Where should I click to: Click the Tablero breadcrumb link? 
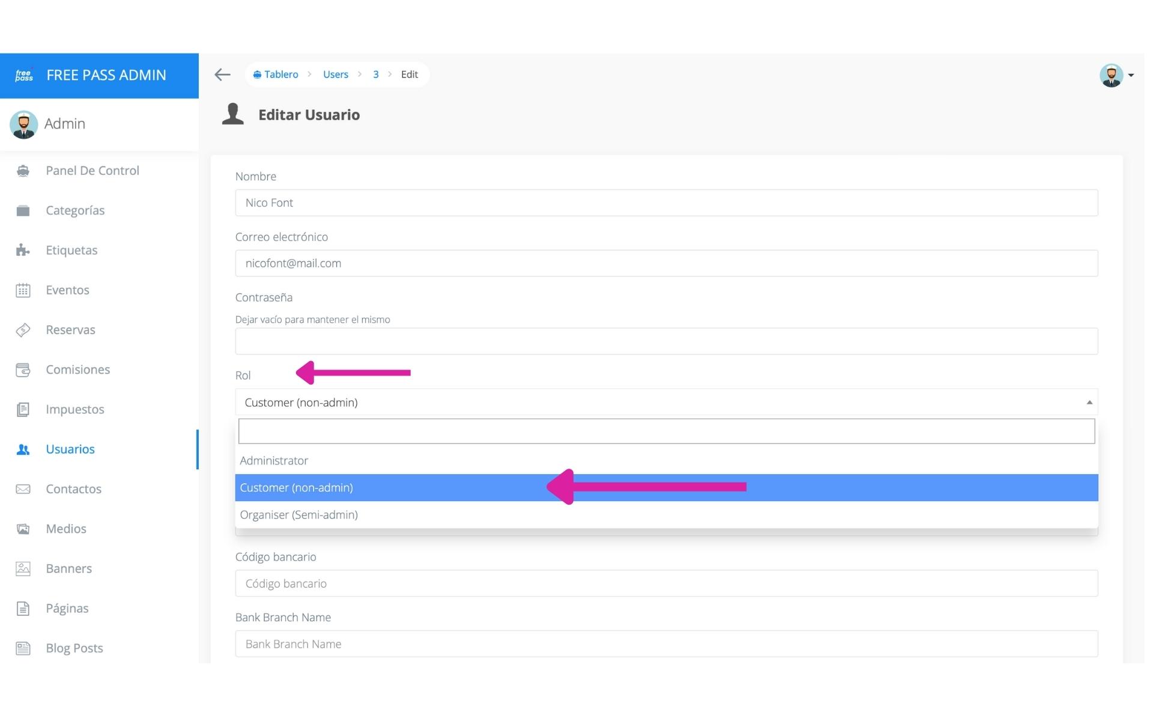point(281,75)
